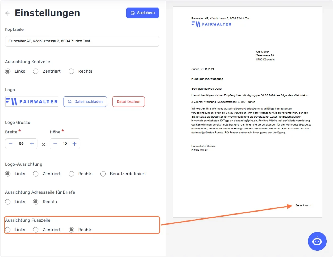Screen dimensions: 333x257
Task: Select Rechts for Ausrichtung Fusszeile
Action: point(71,230)
